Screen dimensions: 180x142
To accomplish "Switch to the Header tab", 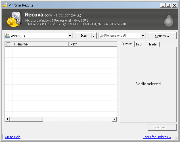I will (x=152, y=44).
